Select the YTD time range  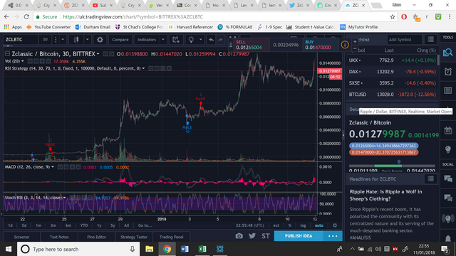[x=84, y=225]
